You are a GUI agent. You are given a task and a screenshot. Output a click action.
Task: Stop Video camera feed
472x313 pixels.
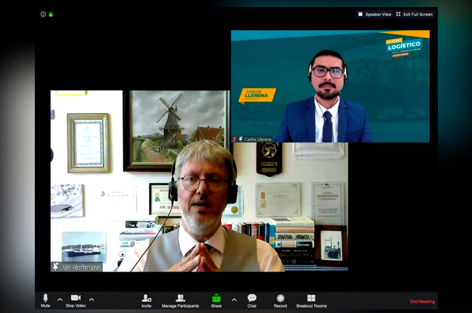point(76,299)
